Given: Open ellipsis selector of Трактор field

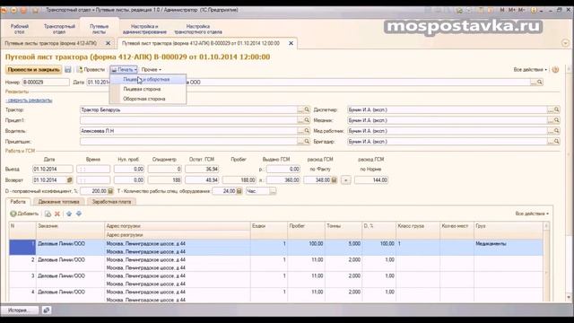Looking at the screenshot, I should pos(300,109).
